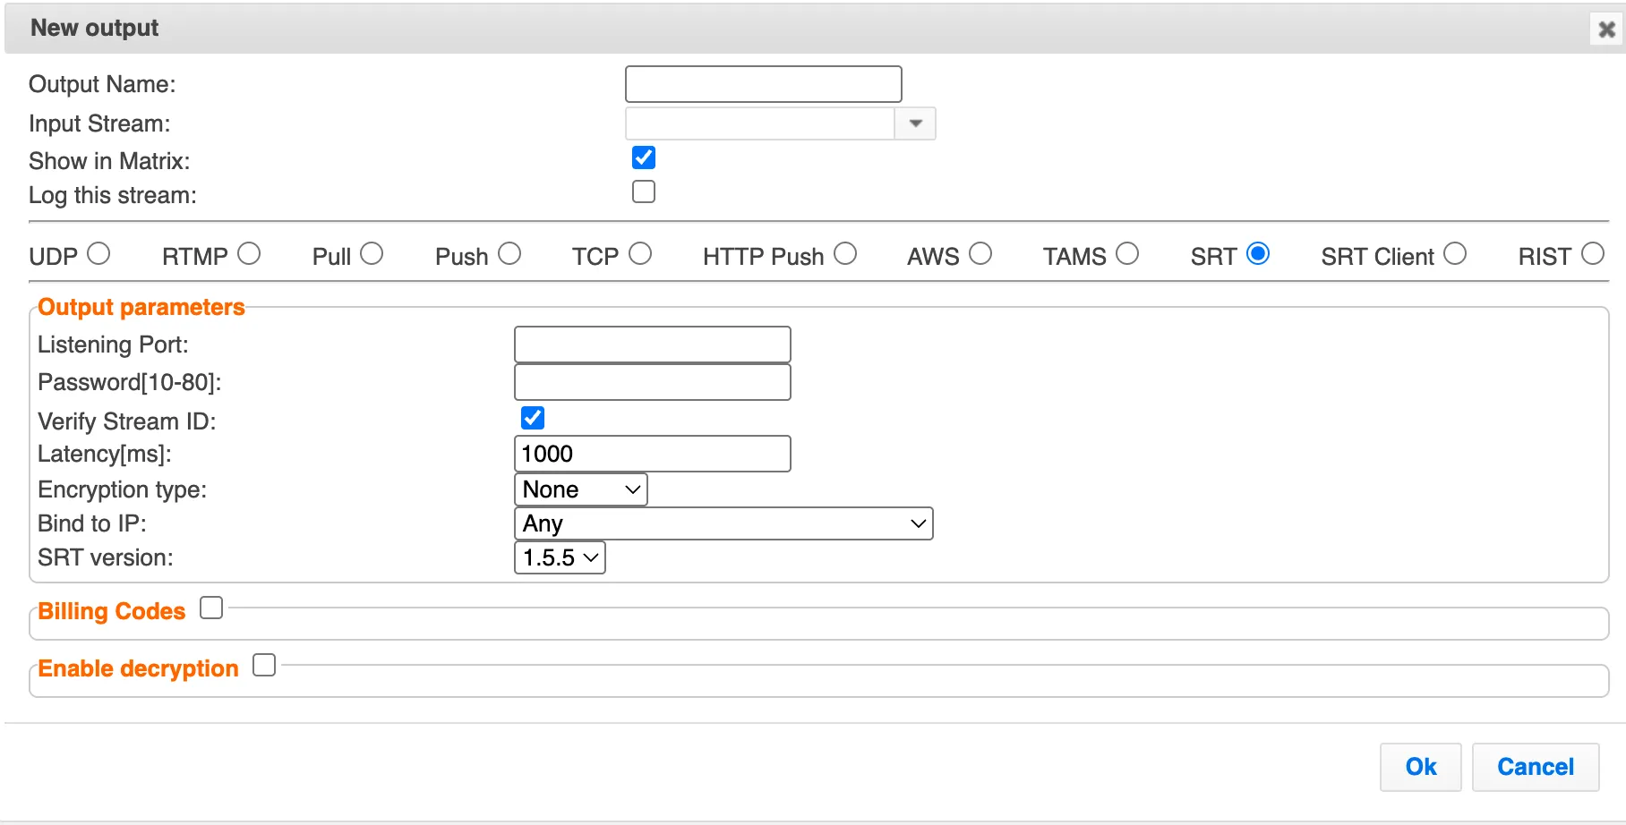Pick the HTTP Push radio button
This screenshot has width=1626, height=825.
click(x=845, y=254)
